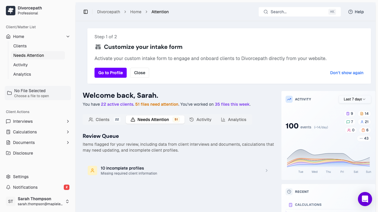
Task: Open the purple chat support bubble
Action: coord(365,199)
